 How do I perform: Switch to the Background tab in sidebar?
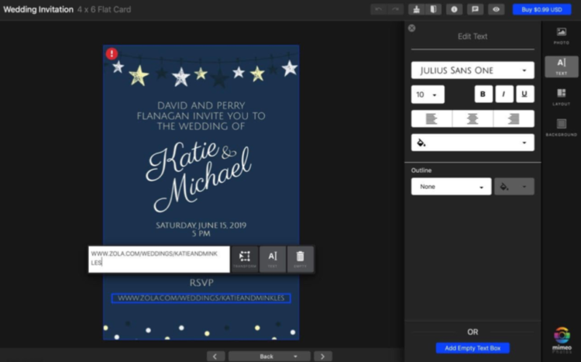pos(561,127)
